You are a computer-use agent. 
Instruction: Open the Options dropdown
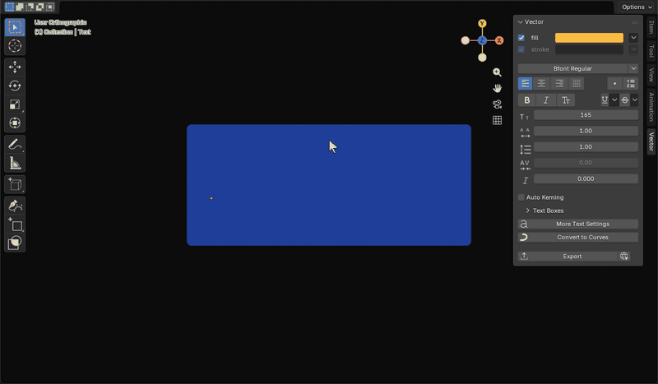pyautogui.click(x=637, y=7)
